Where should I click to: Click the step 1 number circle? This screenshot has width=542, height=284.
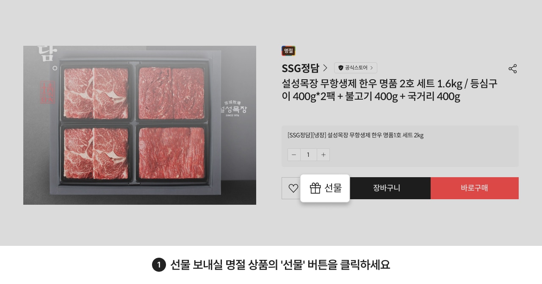click(159, 265)
